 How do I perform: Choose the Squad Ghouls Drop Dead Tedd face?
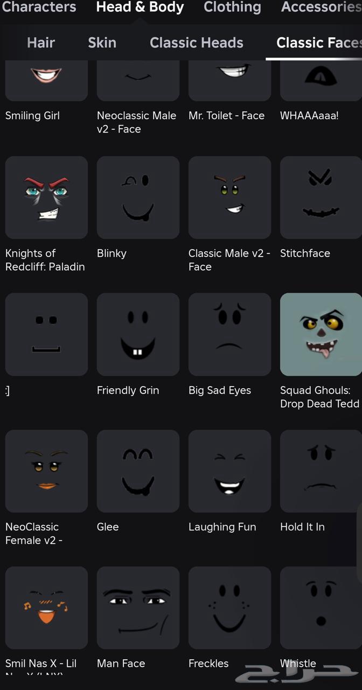click(321, 334)
